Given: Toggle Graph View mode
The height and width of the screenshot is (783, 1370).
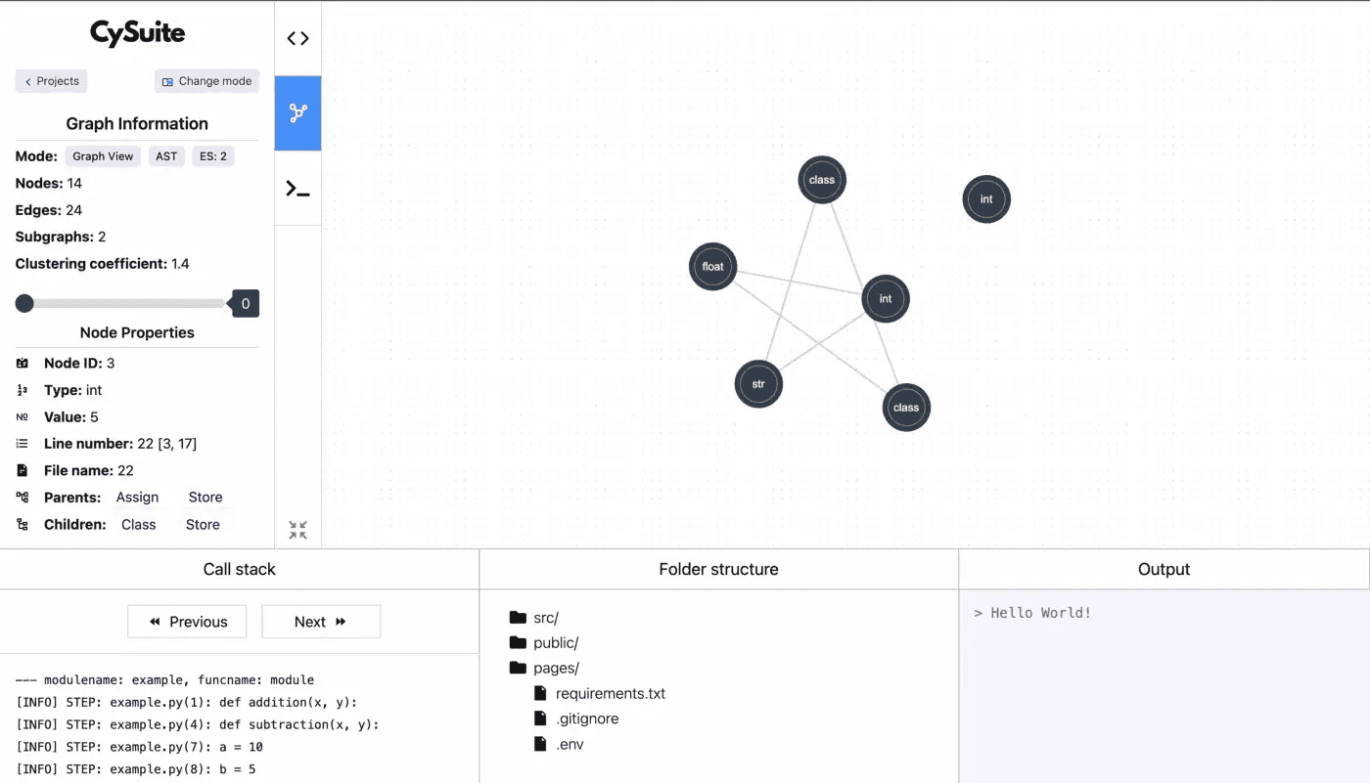Looking at the screenshot, I should click(103, 155).
